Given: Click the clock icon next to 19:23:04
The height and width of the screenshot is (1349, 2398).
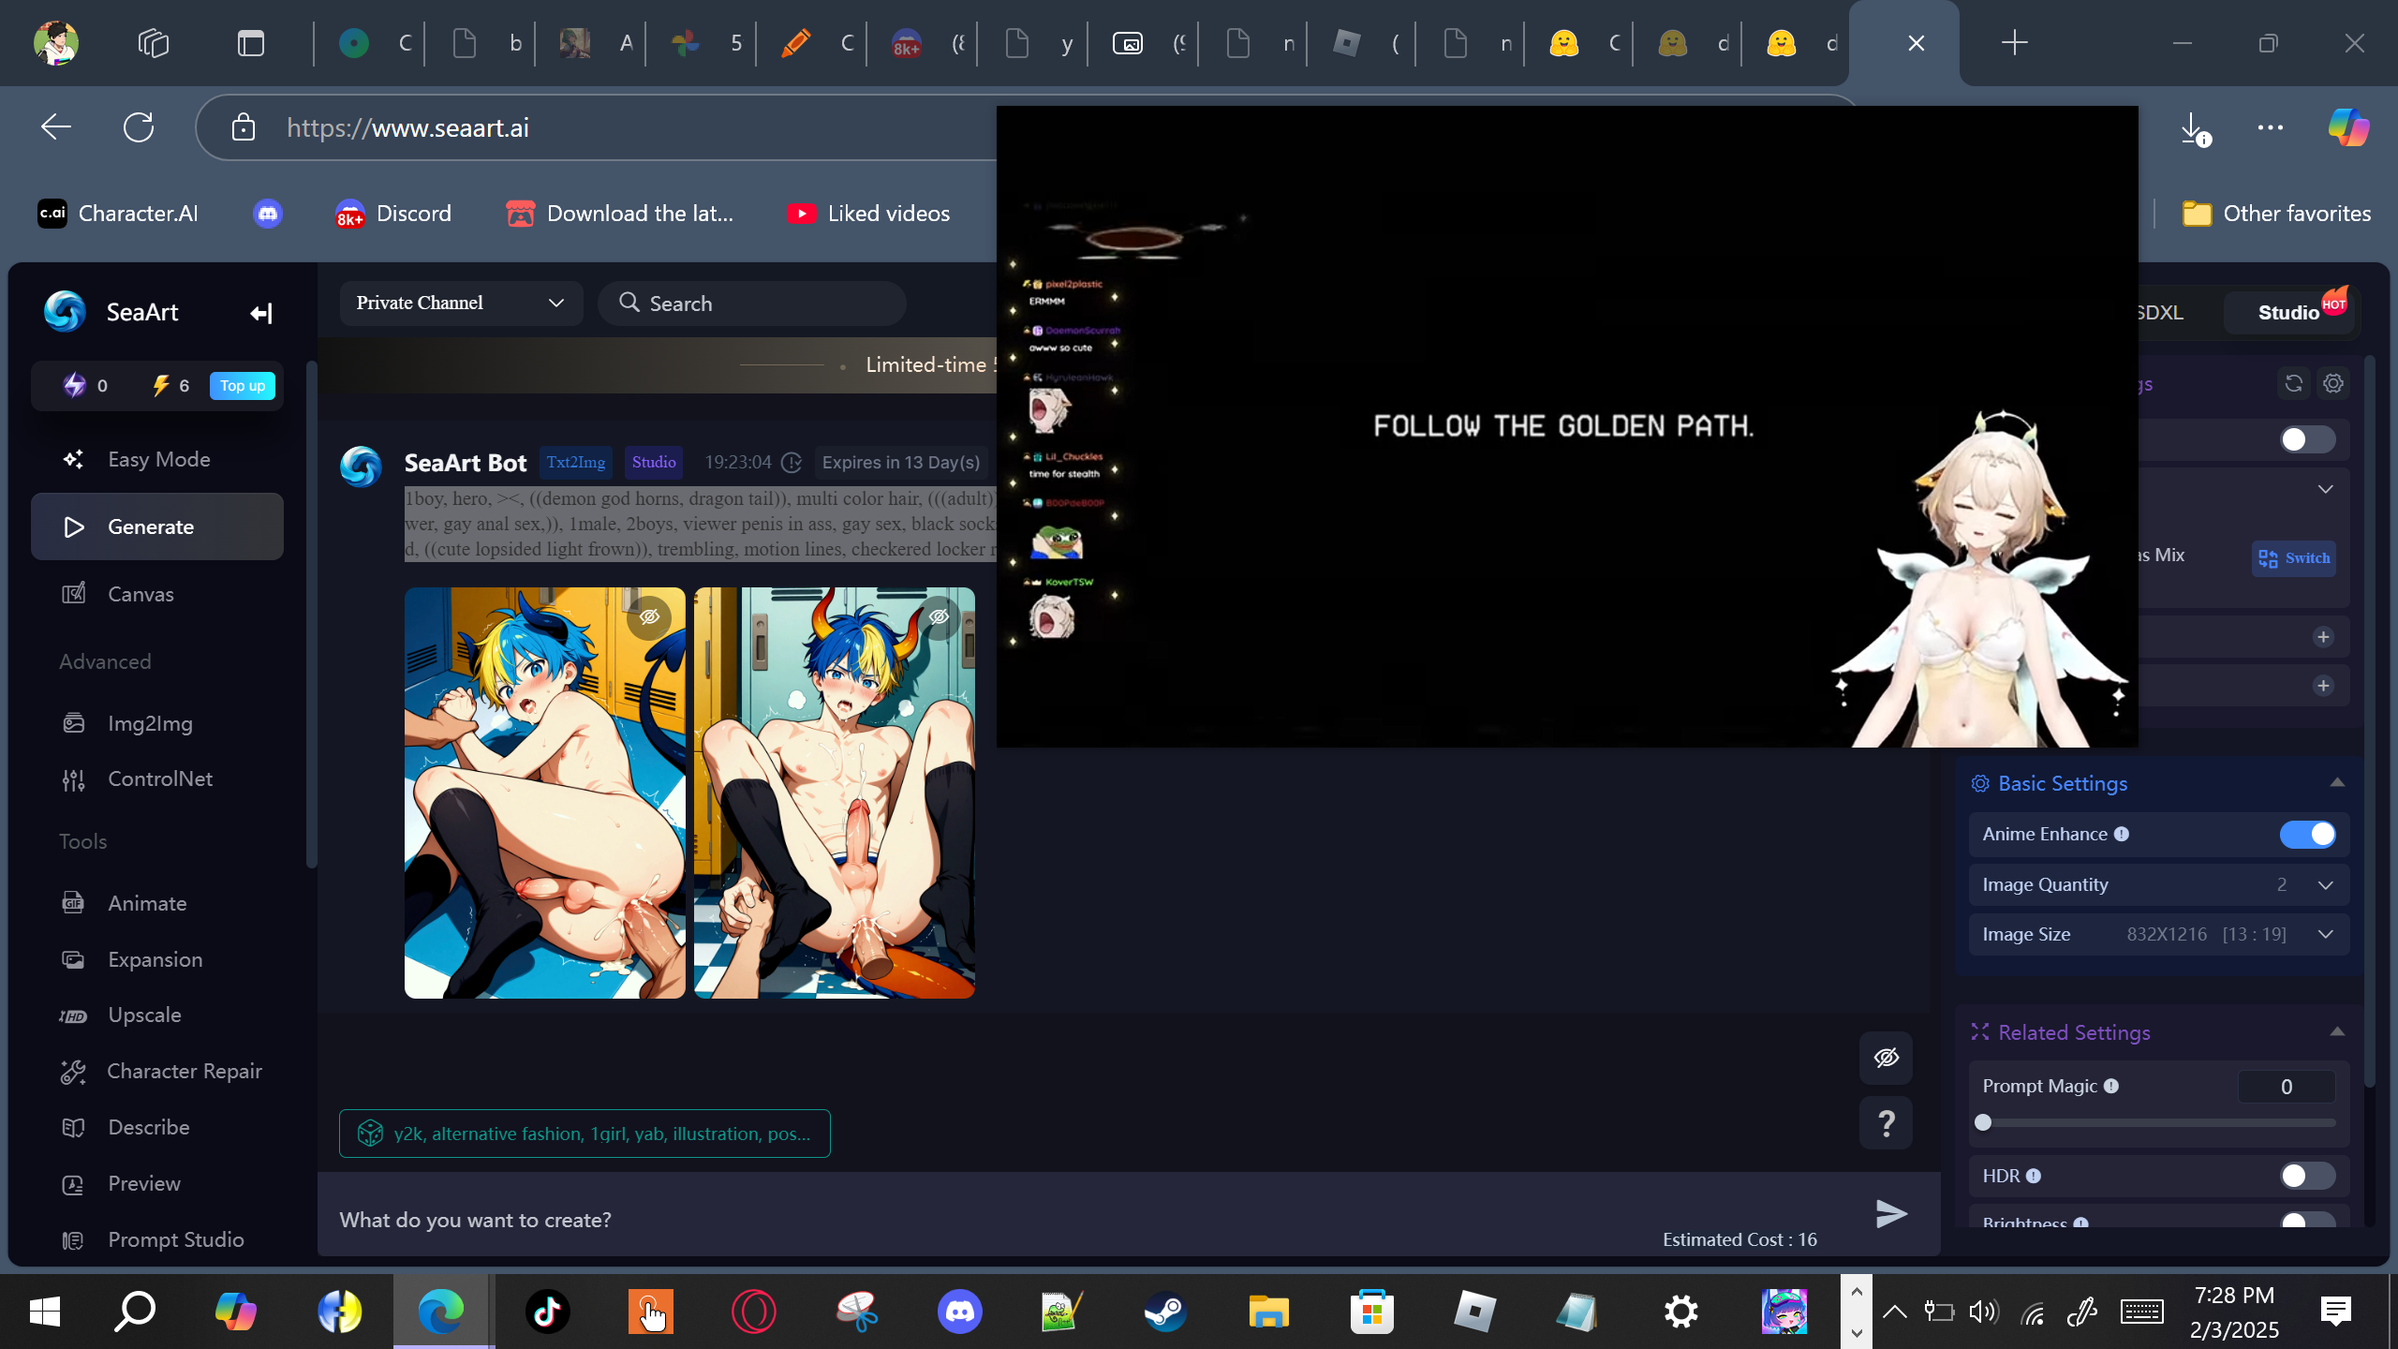Looking at the screenshot, I should [792, 463].
